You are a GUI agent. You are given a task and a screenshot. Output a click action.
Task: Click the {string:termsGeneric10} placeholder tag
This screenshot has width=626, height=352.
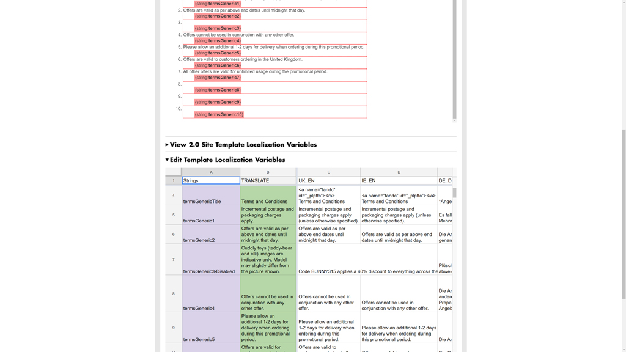(219, 114)
